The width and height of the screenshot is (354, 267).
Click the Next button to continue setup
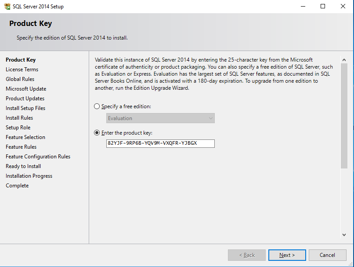287,255
